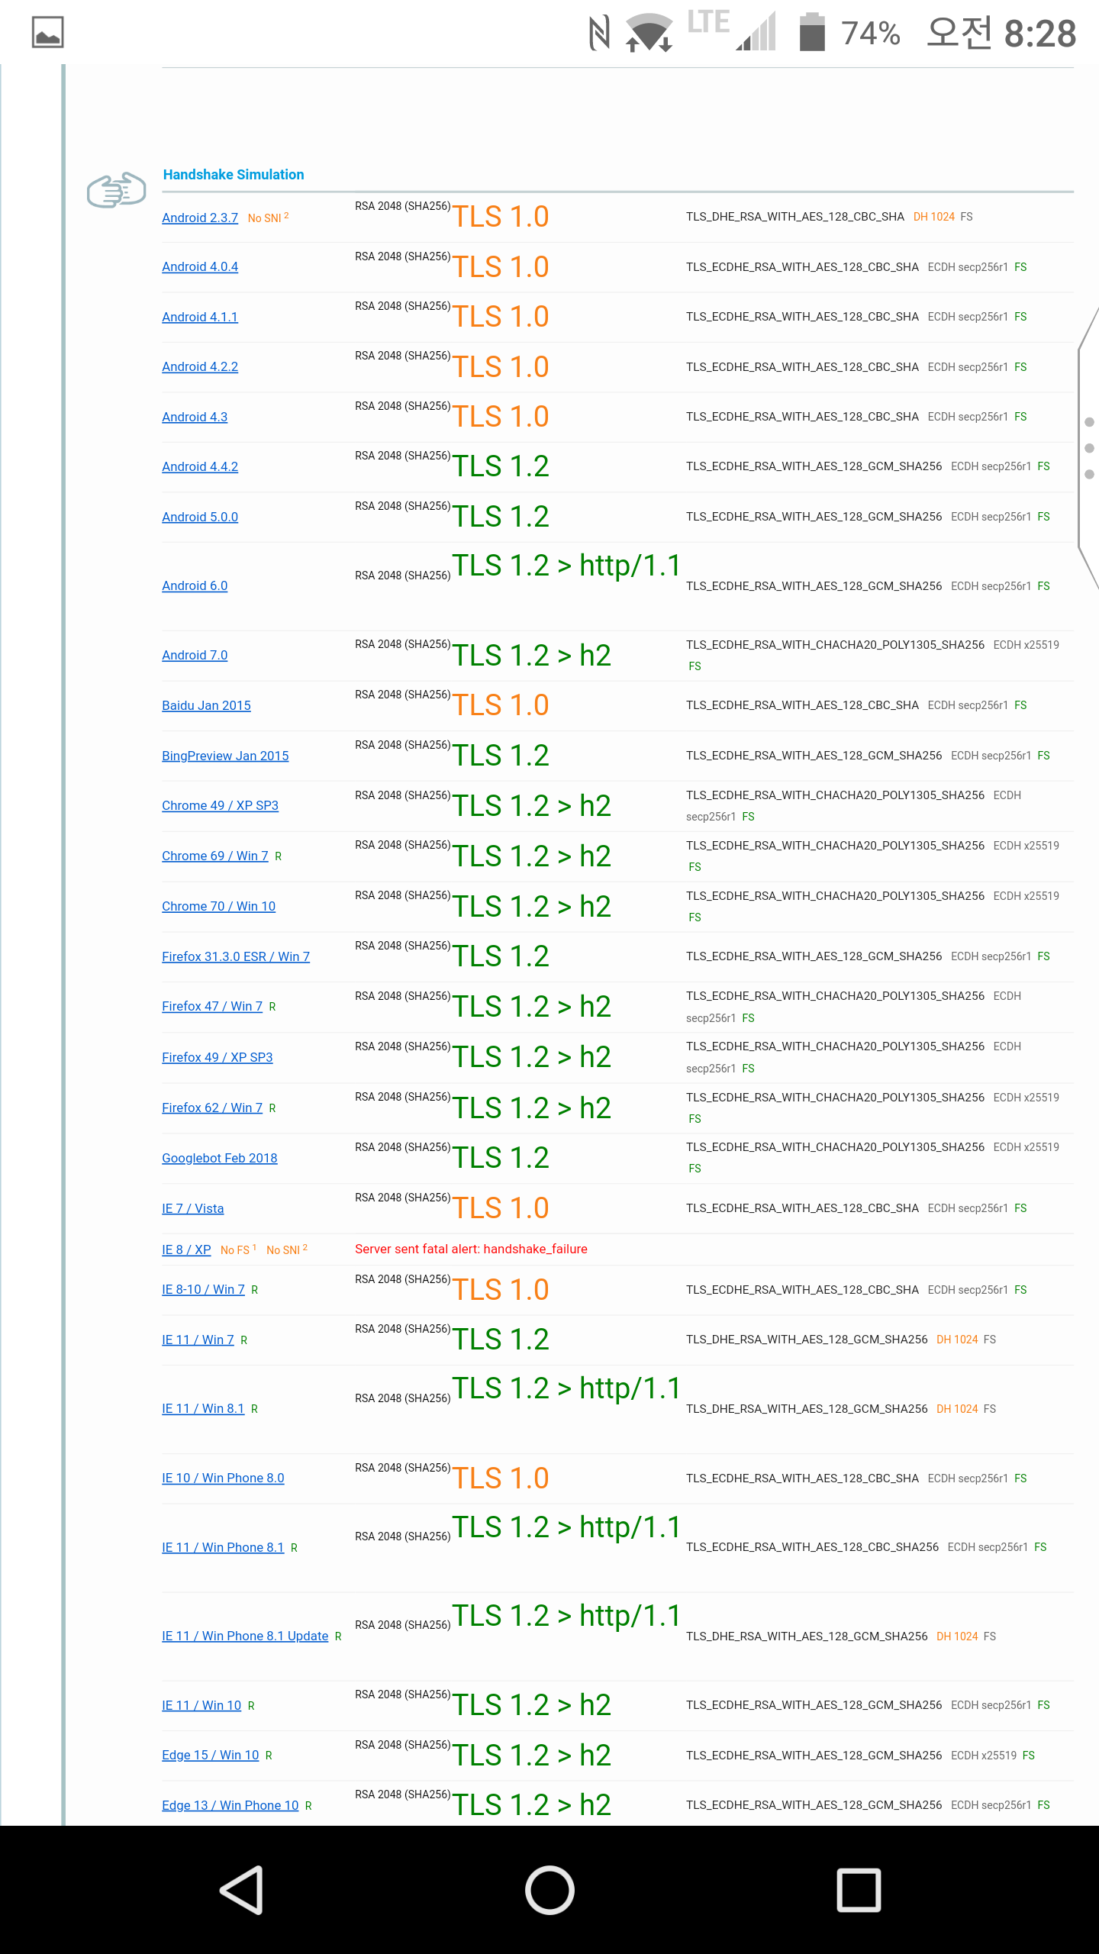Open the Edge 15 / Win 10 link

211,1755
